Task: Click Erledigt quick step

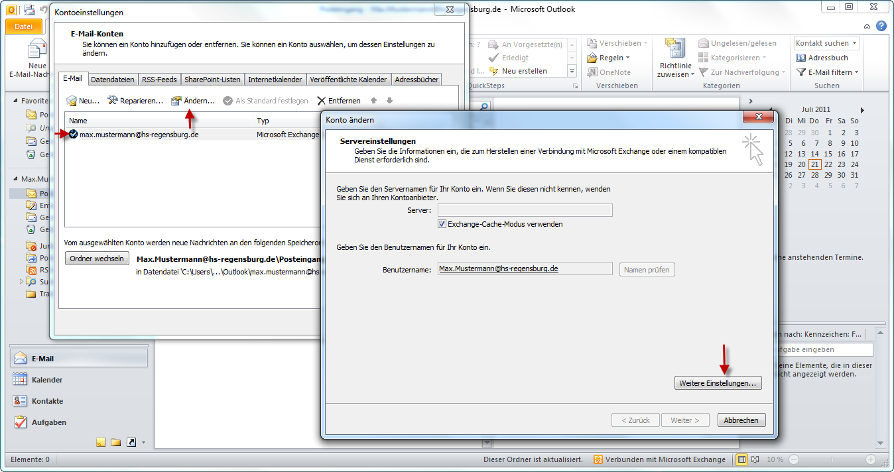Action: pyautogui.click(x=509, y=58)
